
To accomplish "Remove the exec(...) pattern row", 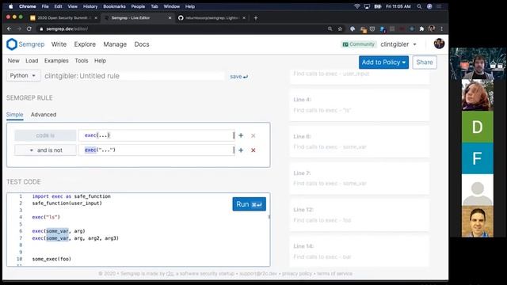I will (x=253, y=135).
